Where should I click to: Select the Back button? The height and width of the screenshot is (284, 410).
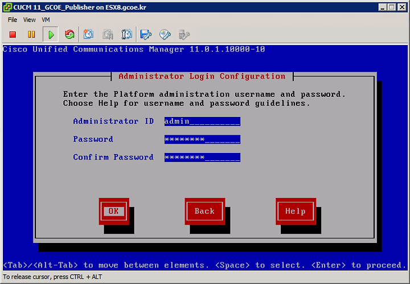pos(205,211)
